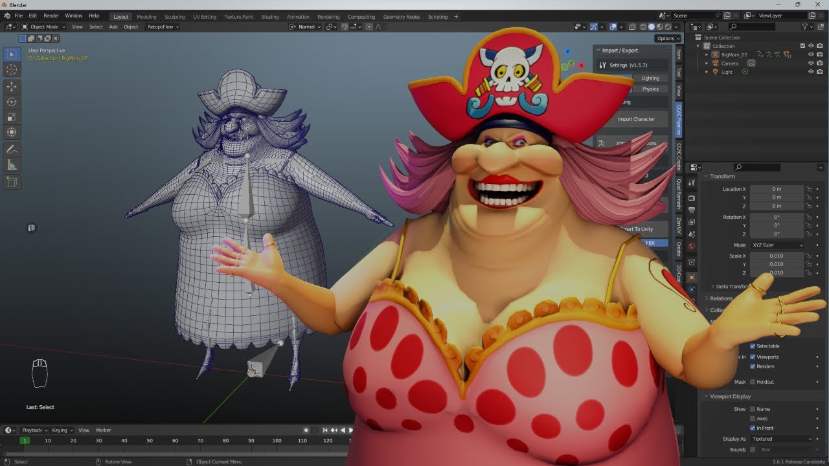Switch to wireframe viewport shading
829x466 pixels.
[643, 27]
